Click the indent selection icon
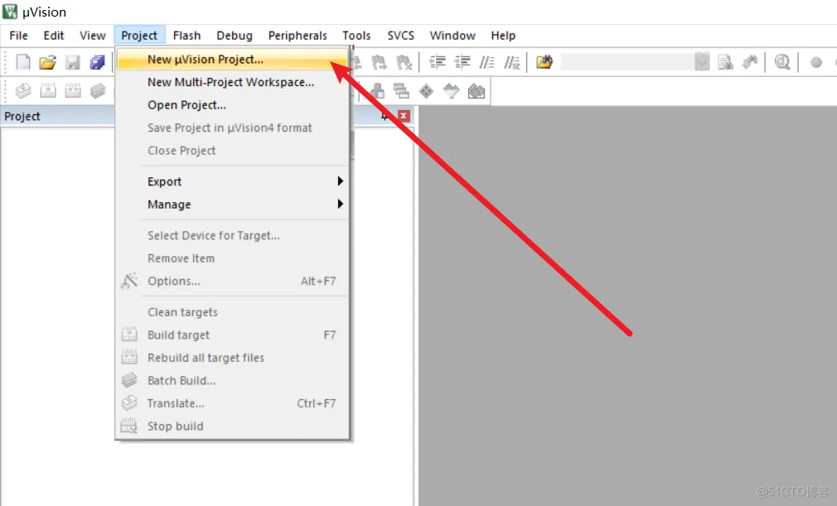Viewport: 837px width, 506px height. pyautogui.click(x=438, y=62)
